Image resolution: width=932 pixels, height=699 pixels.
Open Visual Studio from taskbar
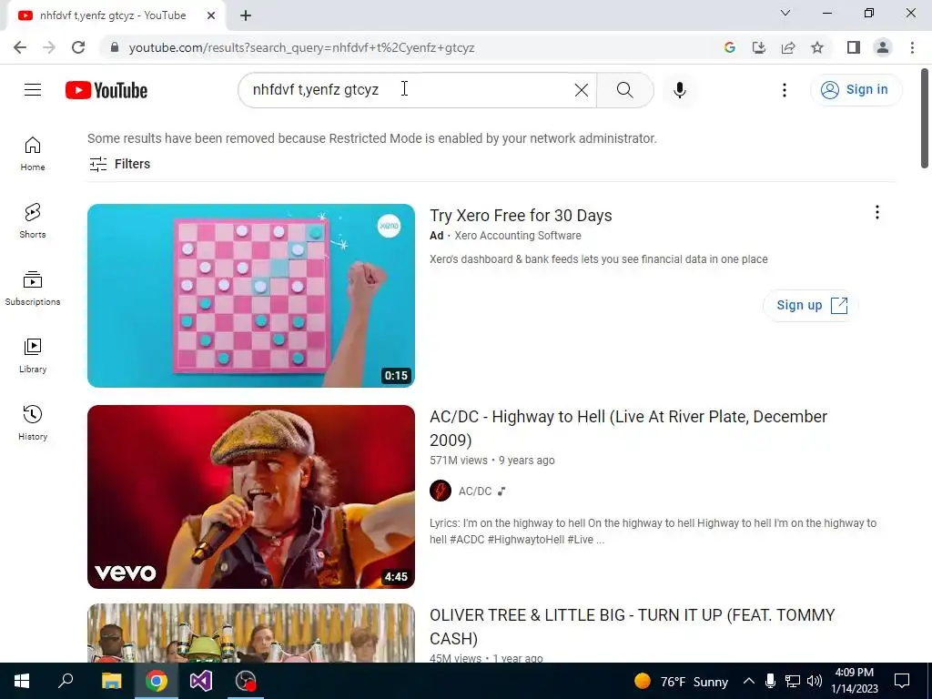pos(201,681)
